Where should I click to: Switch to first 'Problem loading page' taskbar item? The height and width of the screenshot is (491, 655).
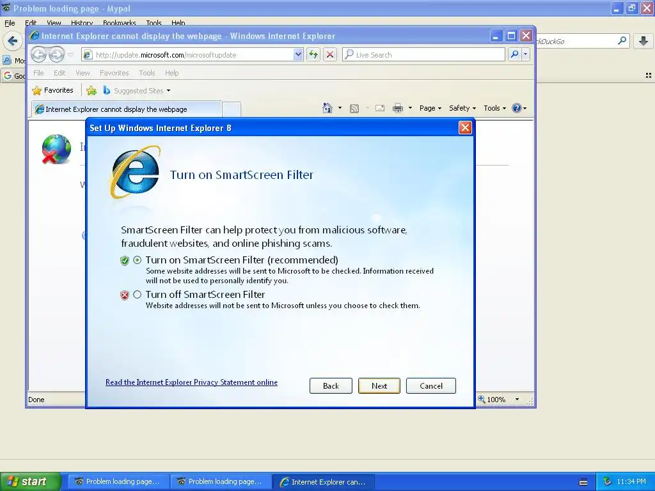[x=118, y=481]
